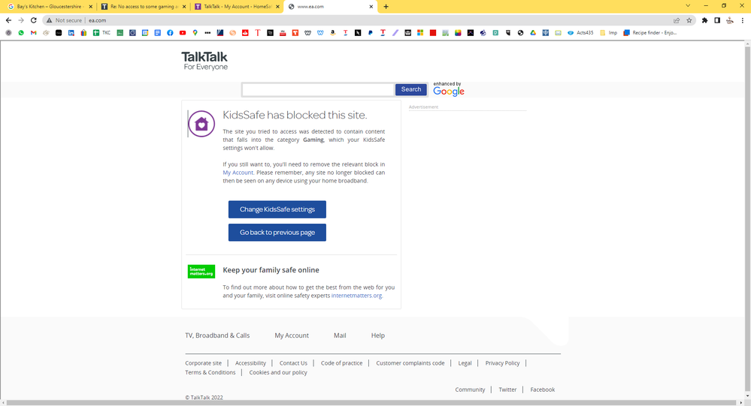Open the Community footer link
751x406 pixels.
pyautogui.click(x=470, y=389)
